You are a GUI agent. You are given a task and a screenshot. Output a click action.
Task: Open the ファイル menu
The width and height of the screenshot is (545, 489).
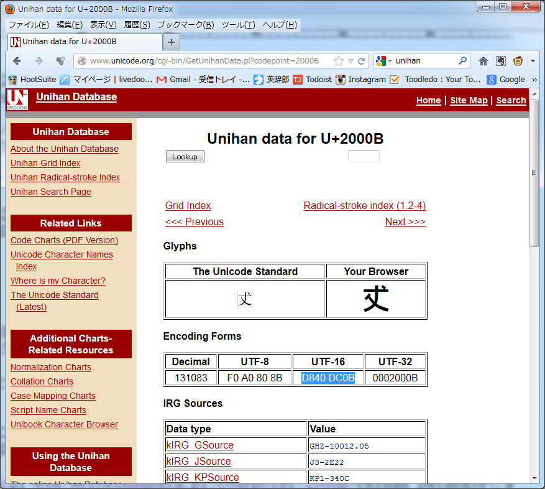point(29,25)
